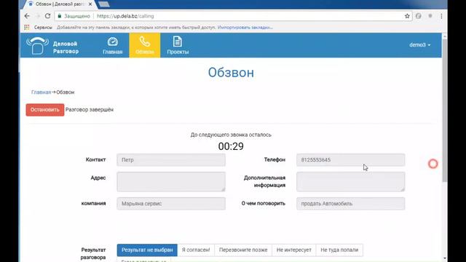Close the Обзвон browser tab
The image size is (466, 262).
click(90, 4)
